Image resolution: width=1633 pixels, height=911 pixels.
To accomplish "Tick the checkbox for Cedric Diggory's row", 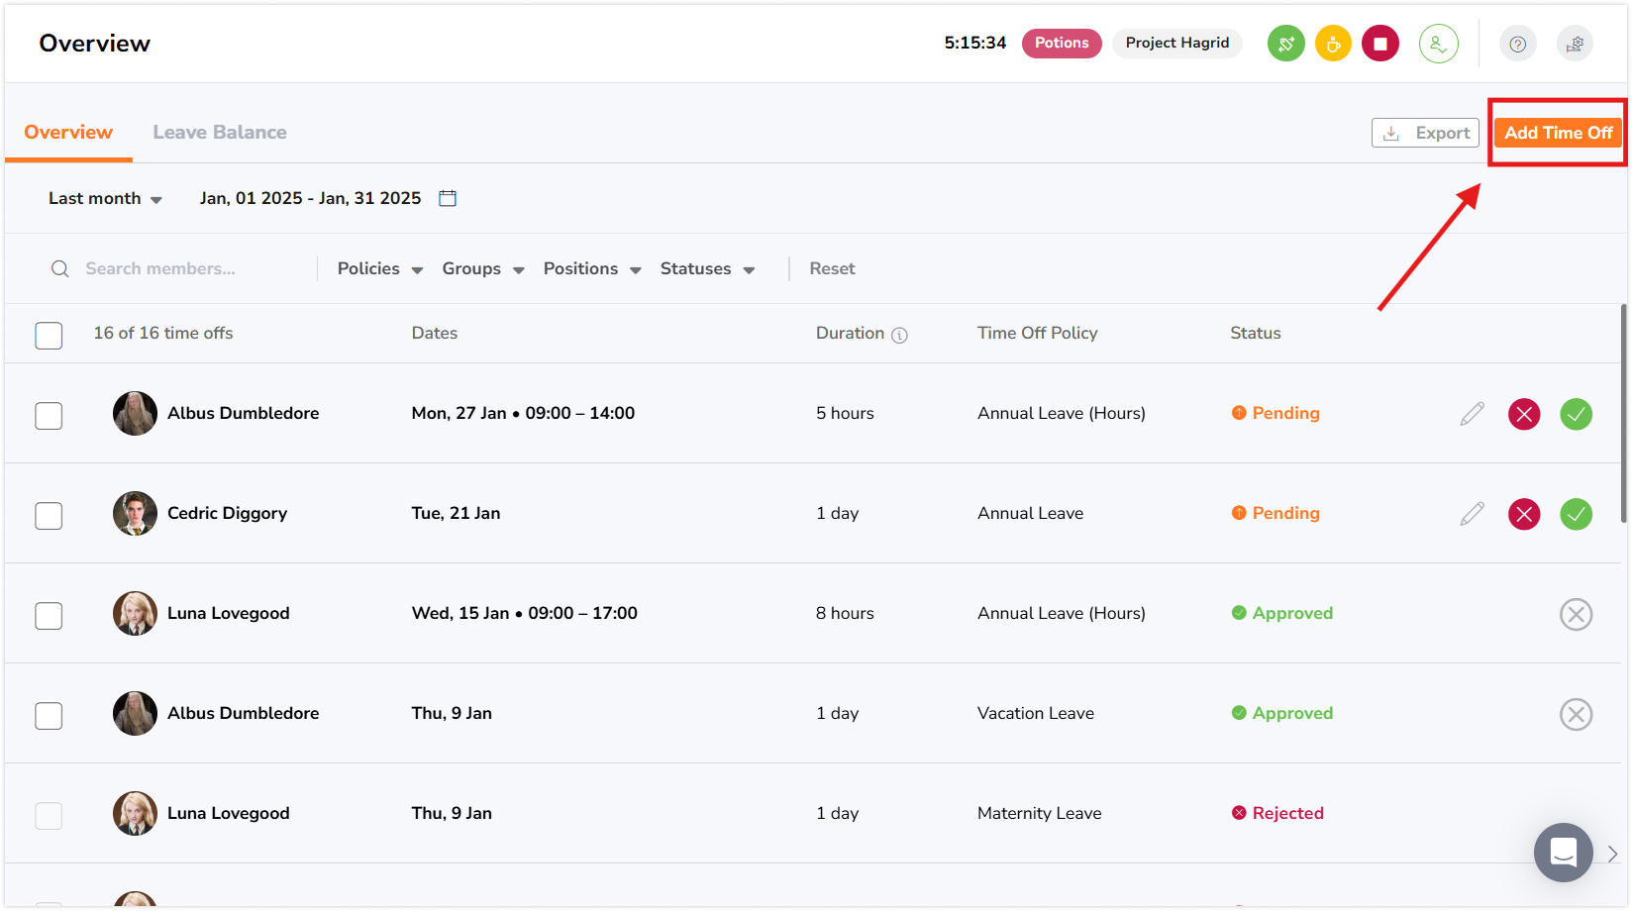I will (49, 515).
